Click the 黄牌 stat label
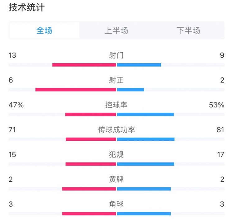233x221 pixels. [x=116, y=179]
